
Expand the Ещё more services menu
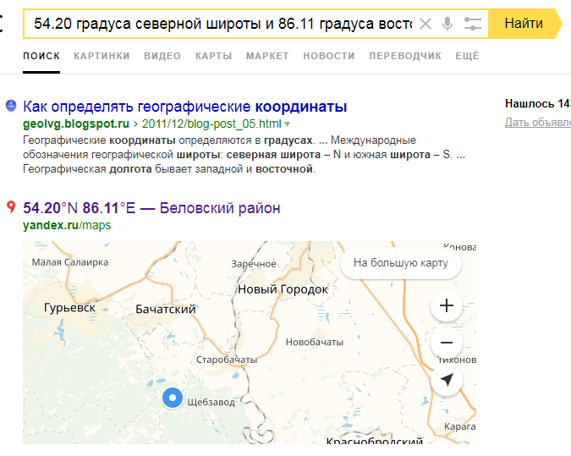tap(467, 56)
